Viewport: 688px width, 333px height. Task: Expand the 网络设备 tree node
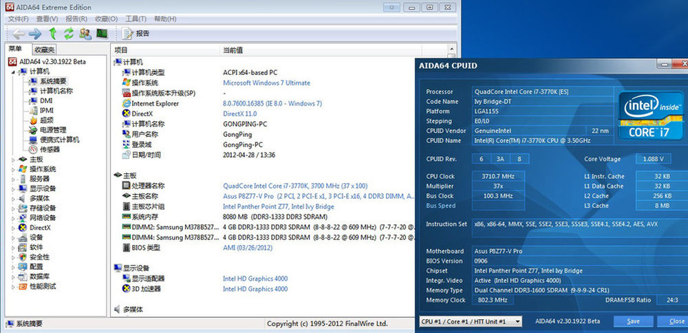point(12,217)
